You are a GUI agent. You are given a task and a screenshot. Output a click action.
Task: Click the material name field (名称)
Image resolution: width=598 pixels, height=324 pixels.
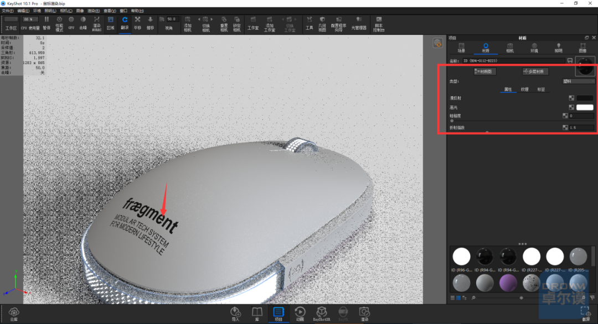[513, 60]
